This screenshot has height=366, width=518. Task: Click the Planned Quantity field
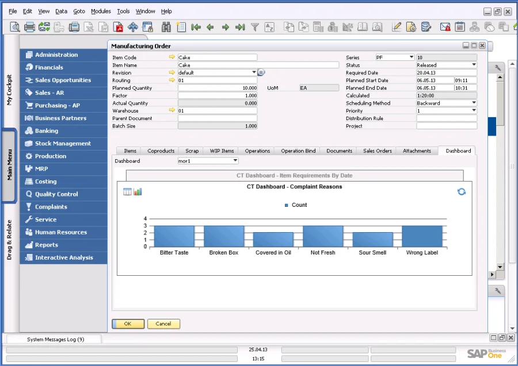218,88
